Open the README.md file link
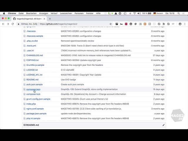This screenshot has height=141, width=188. click(x=32, y=80)
